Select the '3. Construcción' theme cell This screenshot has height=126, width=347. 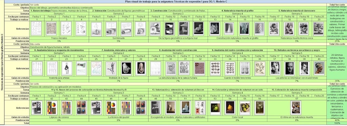pos(178,10)
